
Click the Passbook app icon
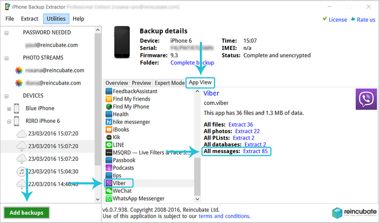[x=109, y=160]
